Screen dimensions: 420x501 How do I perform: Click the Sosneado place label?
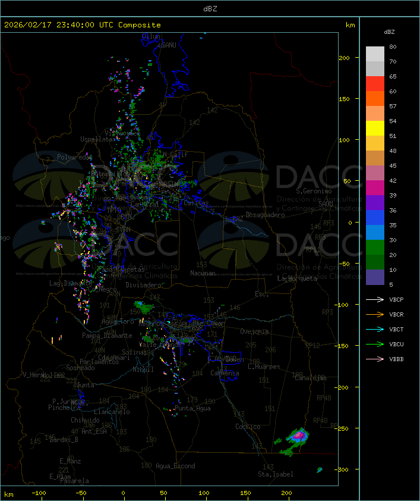(x=80, y=368)
